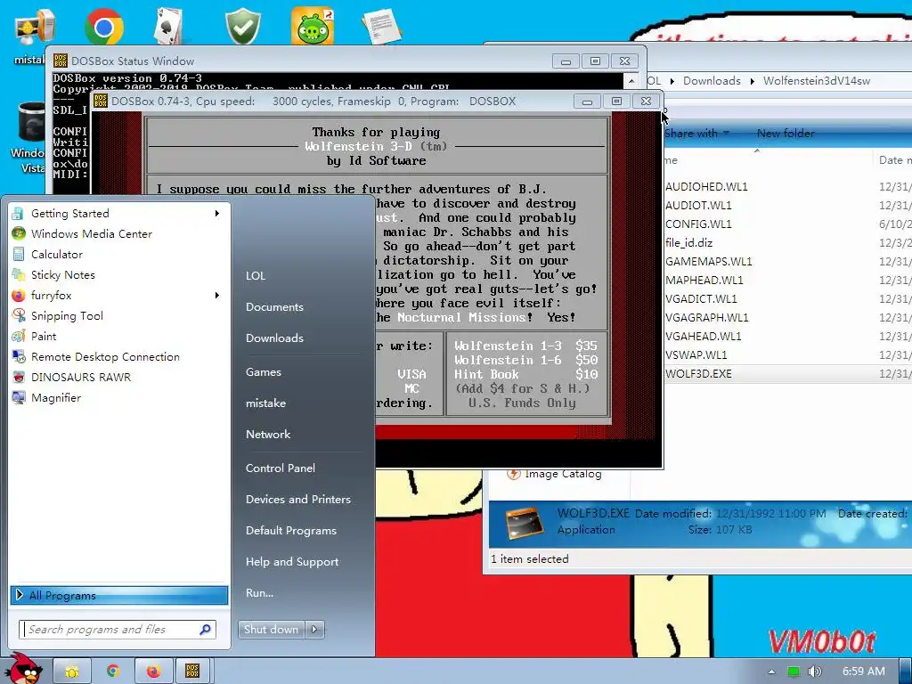Screen dimensions: 912x684
Task: Click the volume speaker tray icon
Action: pyautogui.click(x=814, y=672)
